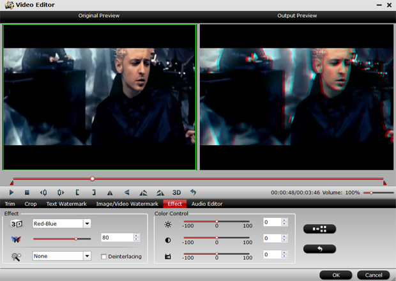
Task: Click the Cancel button
Action: tap(374, 275)
